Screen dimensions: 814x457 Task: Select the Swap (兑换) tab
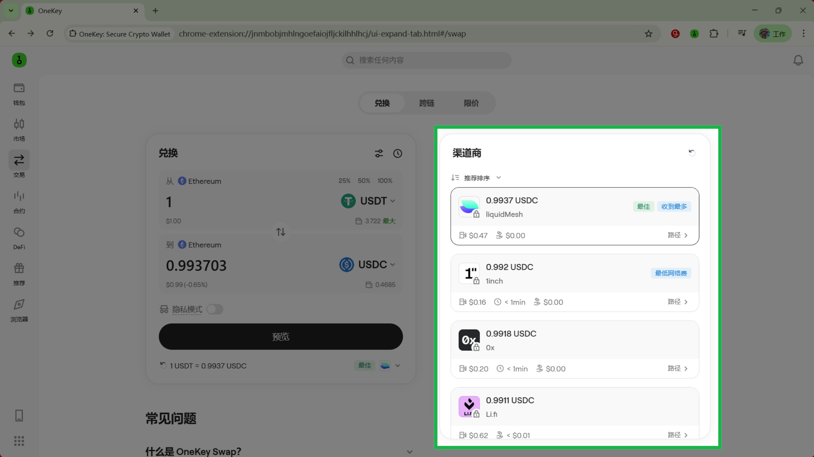[382, 103]
